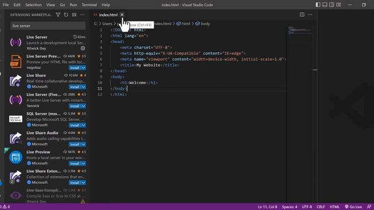Click line number 7 in the gutter
The image size is (374, 210).
101,65
